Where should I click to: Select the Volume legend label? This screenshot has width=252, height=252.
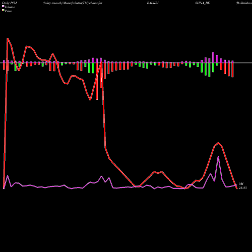click(x=10, y=7)
